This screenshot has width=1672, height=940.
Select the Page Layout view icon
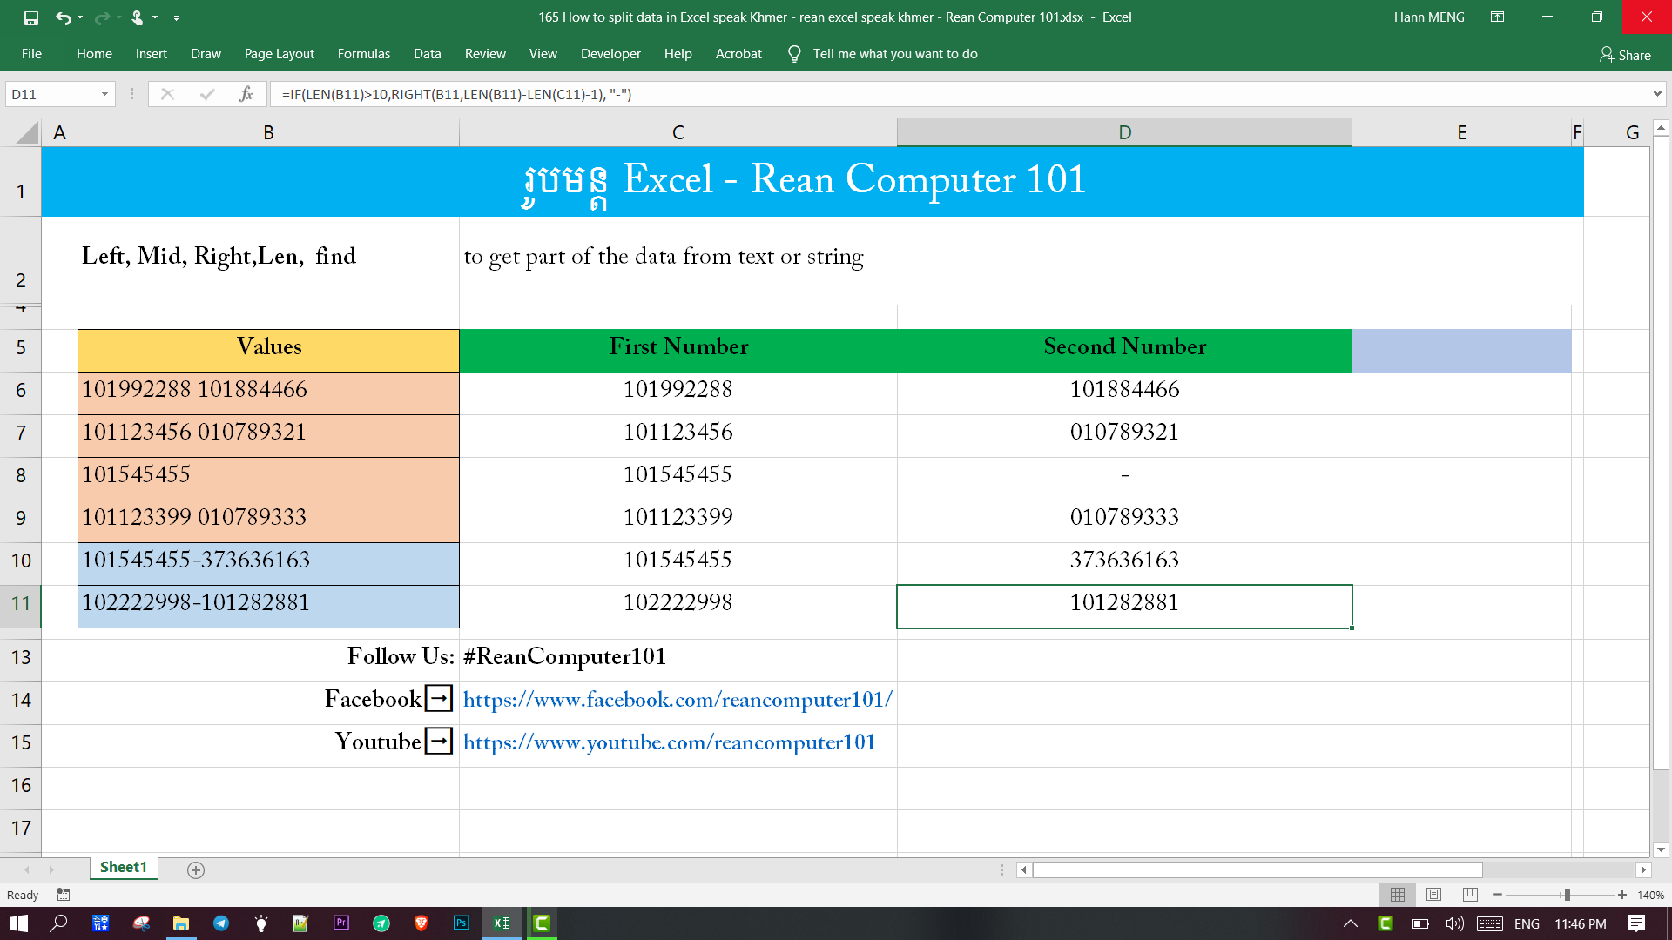[1433, 895]
